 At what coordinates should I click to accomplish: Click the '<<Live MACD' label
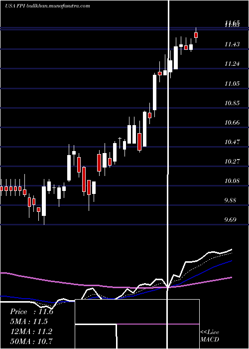pos(210,336)
